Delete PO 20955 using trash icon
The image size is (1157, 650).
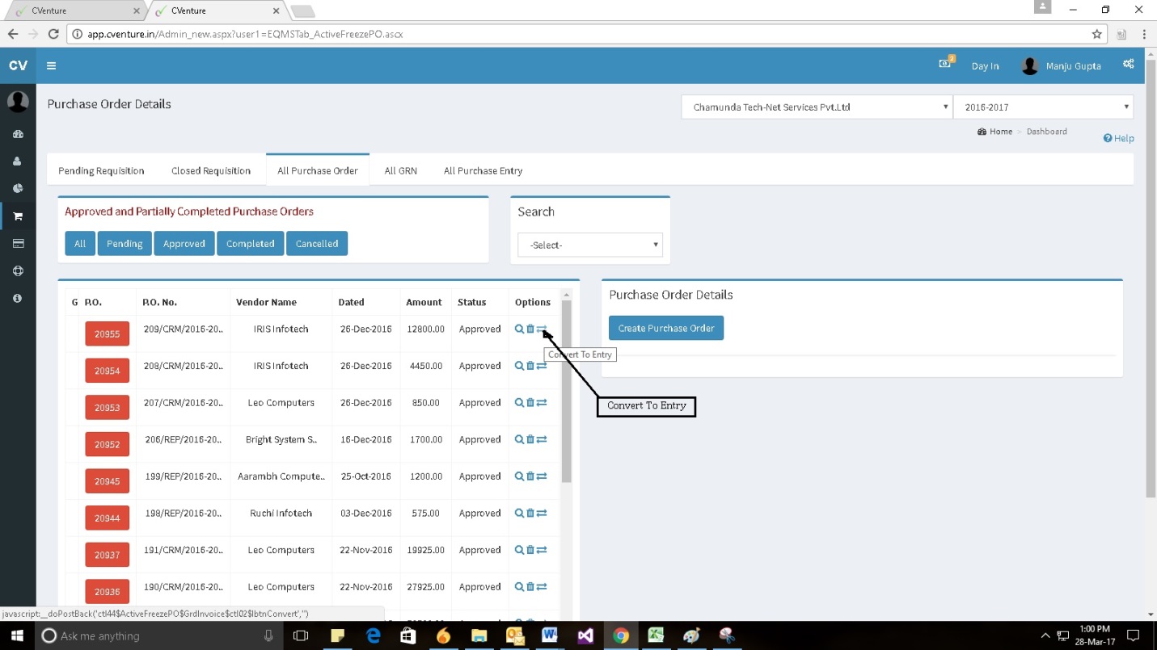530,329
